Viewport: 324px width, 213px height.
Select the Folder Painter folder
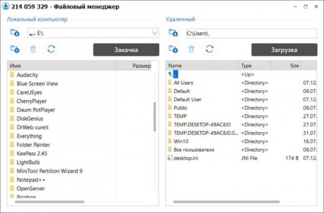pos(30,145)
